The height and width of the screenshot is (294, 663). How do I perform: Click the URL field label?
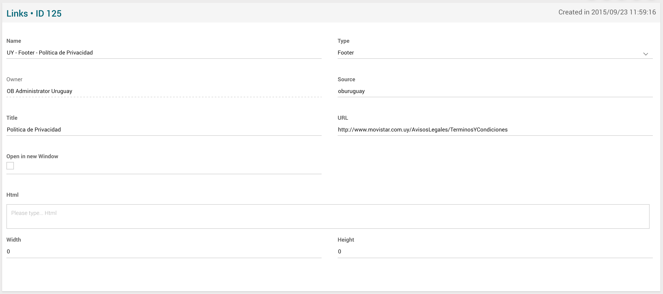(x=342, y=118)
